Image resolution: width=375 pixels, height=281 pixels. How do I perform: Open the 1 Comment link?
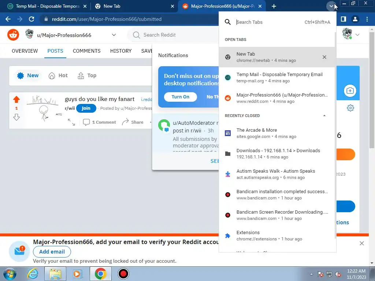[99, 122]
